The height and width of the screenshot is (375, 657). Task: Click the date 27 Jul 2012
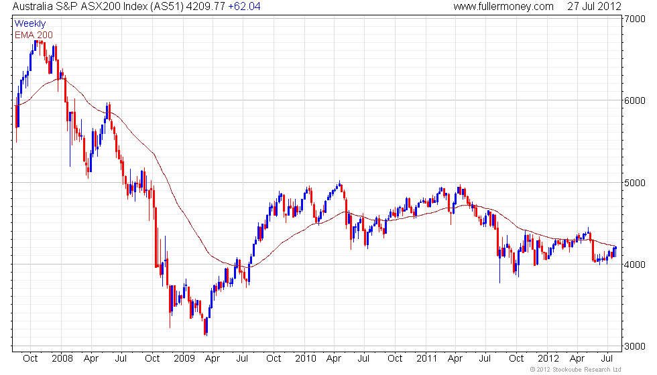tap(594, 7)
